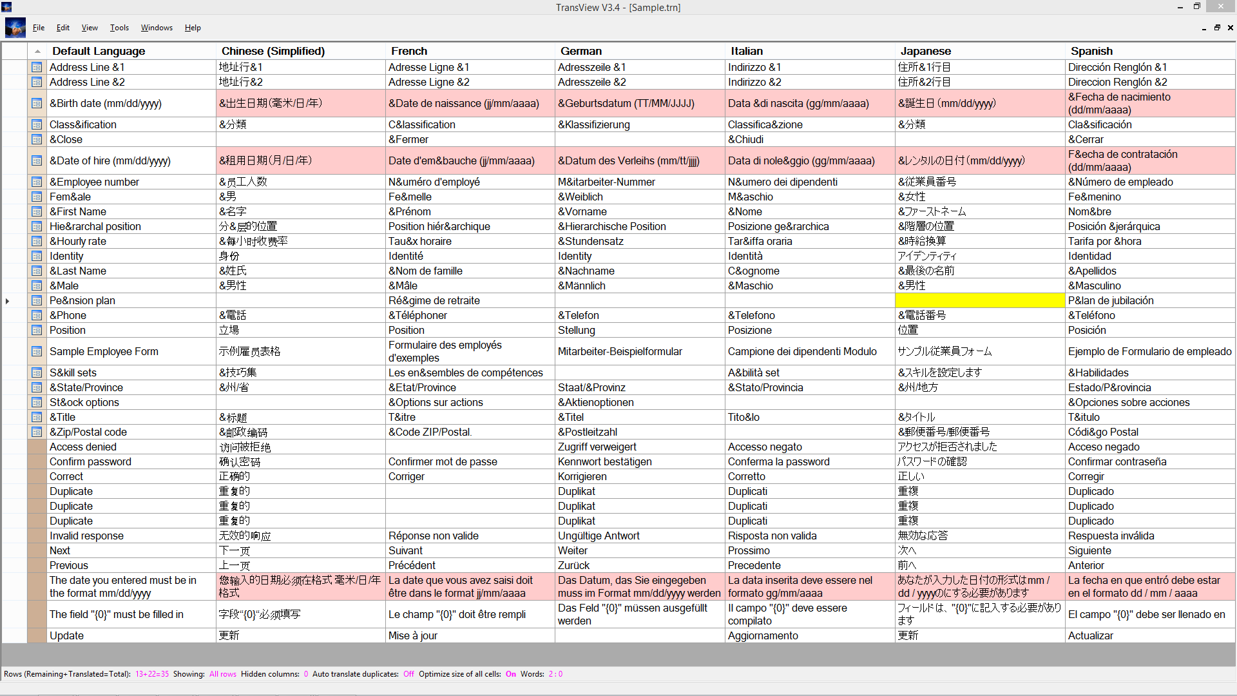Open the Tools menu
1237x696 pixels.
pyautogui.click(x=119, y=28)
